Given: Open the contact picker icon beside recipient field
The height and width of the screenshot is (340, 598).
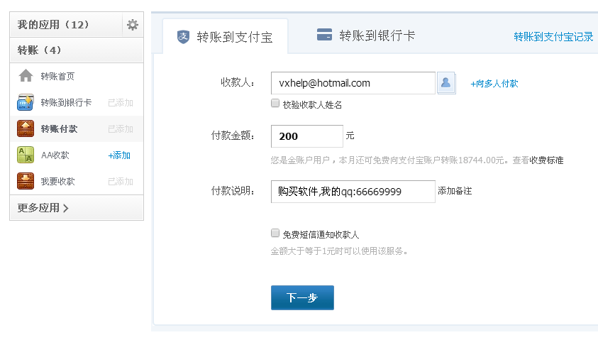Looking at the screenshot, I should pyautogui.click(x=446, y=83).
